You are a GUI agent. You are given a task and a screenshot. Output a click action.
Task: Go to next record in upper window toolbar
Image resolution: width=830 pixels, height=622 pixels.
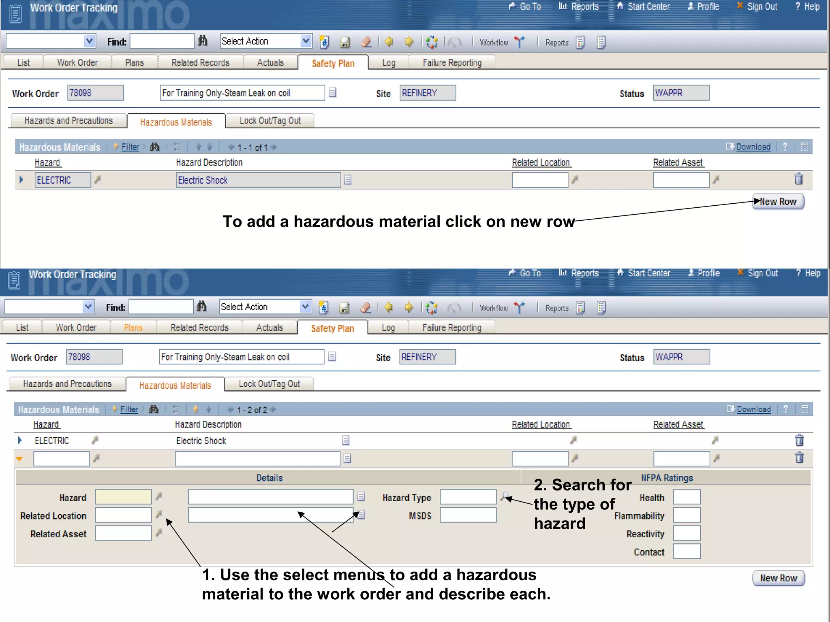pyautogui.click(x=409, y=41)
